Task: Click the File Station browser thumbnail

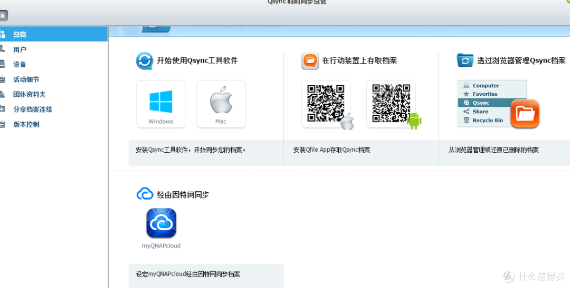Action: coord(492,103)
